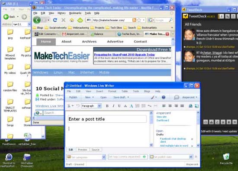Open Live Writer help question icon
Screen dimensions: 238x171
[x=164, y=97]
